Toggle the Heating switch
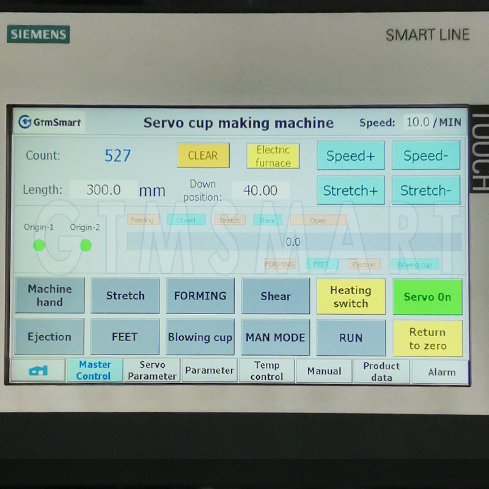 pyautogui.click(x=350, y=296)
